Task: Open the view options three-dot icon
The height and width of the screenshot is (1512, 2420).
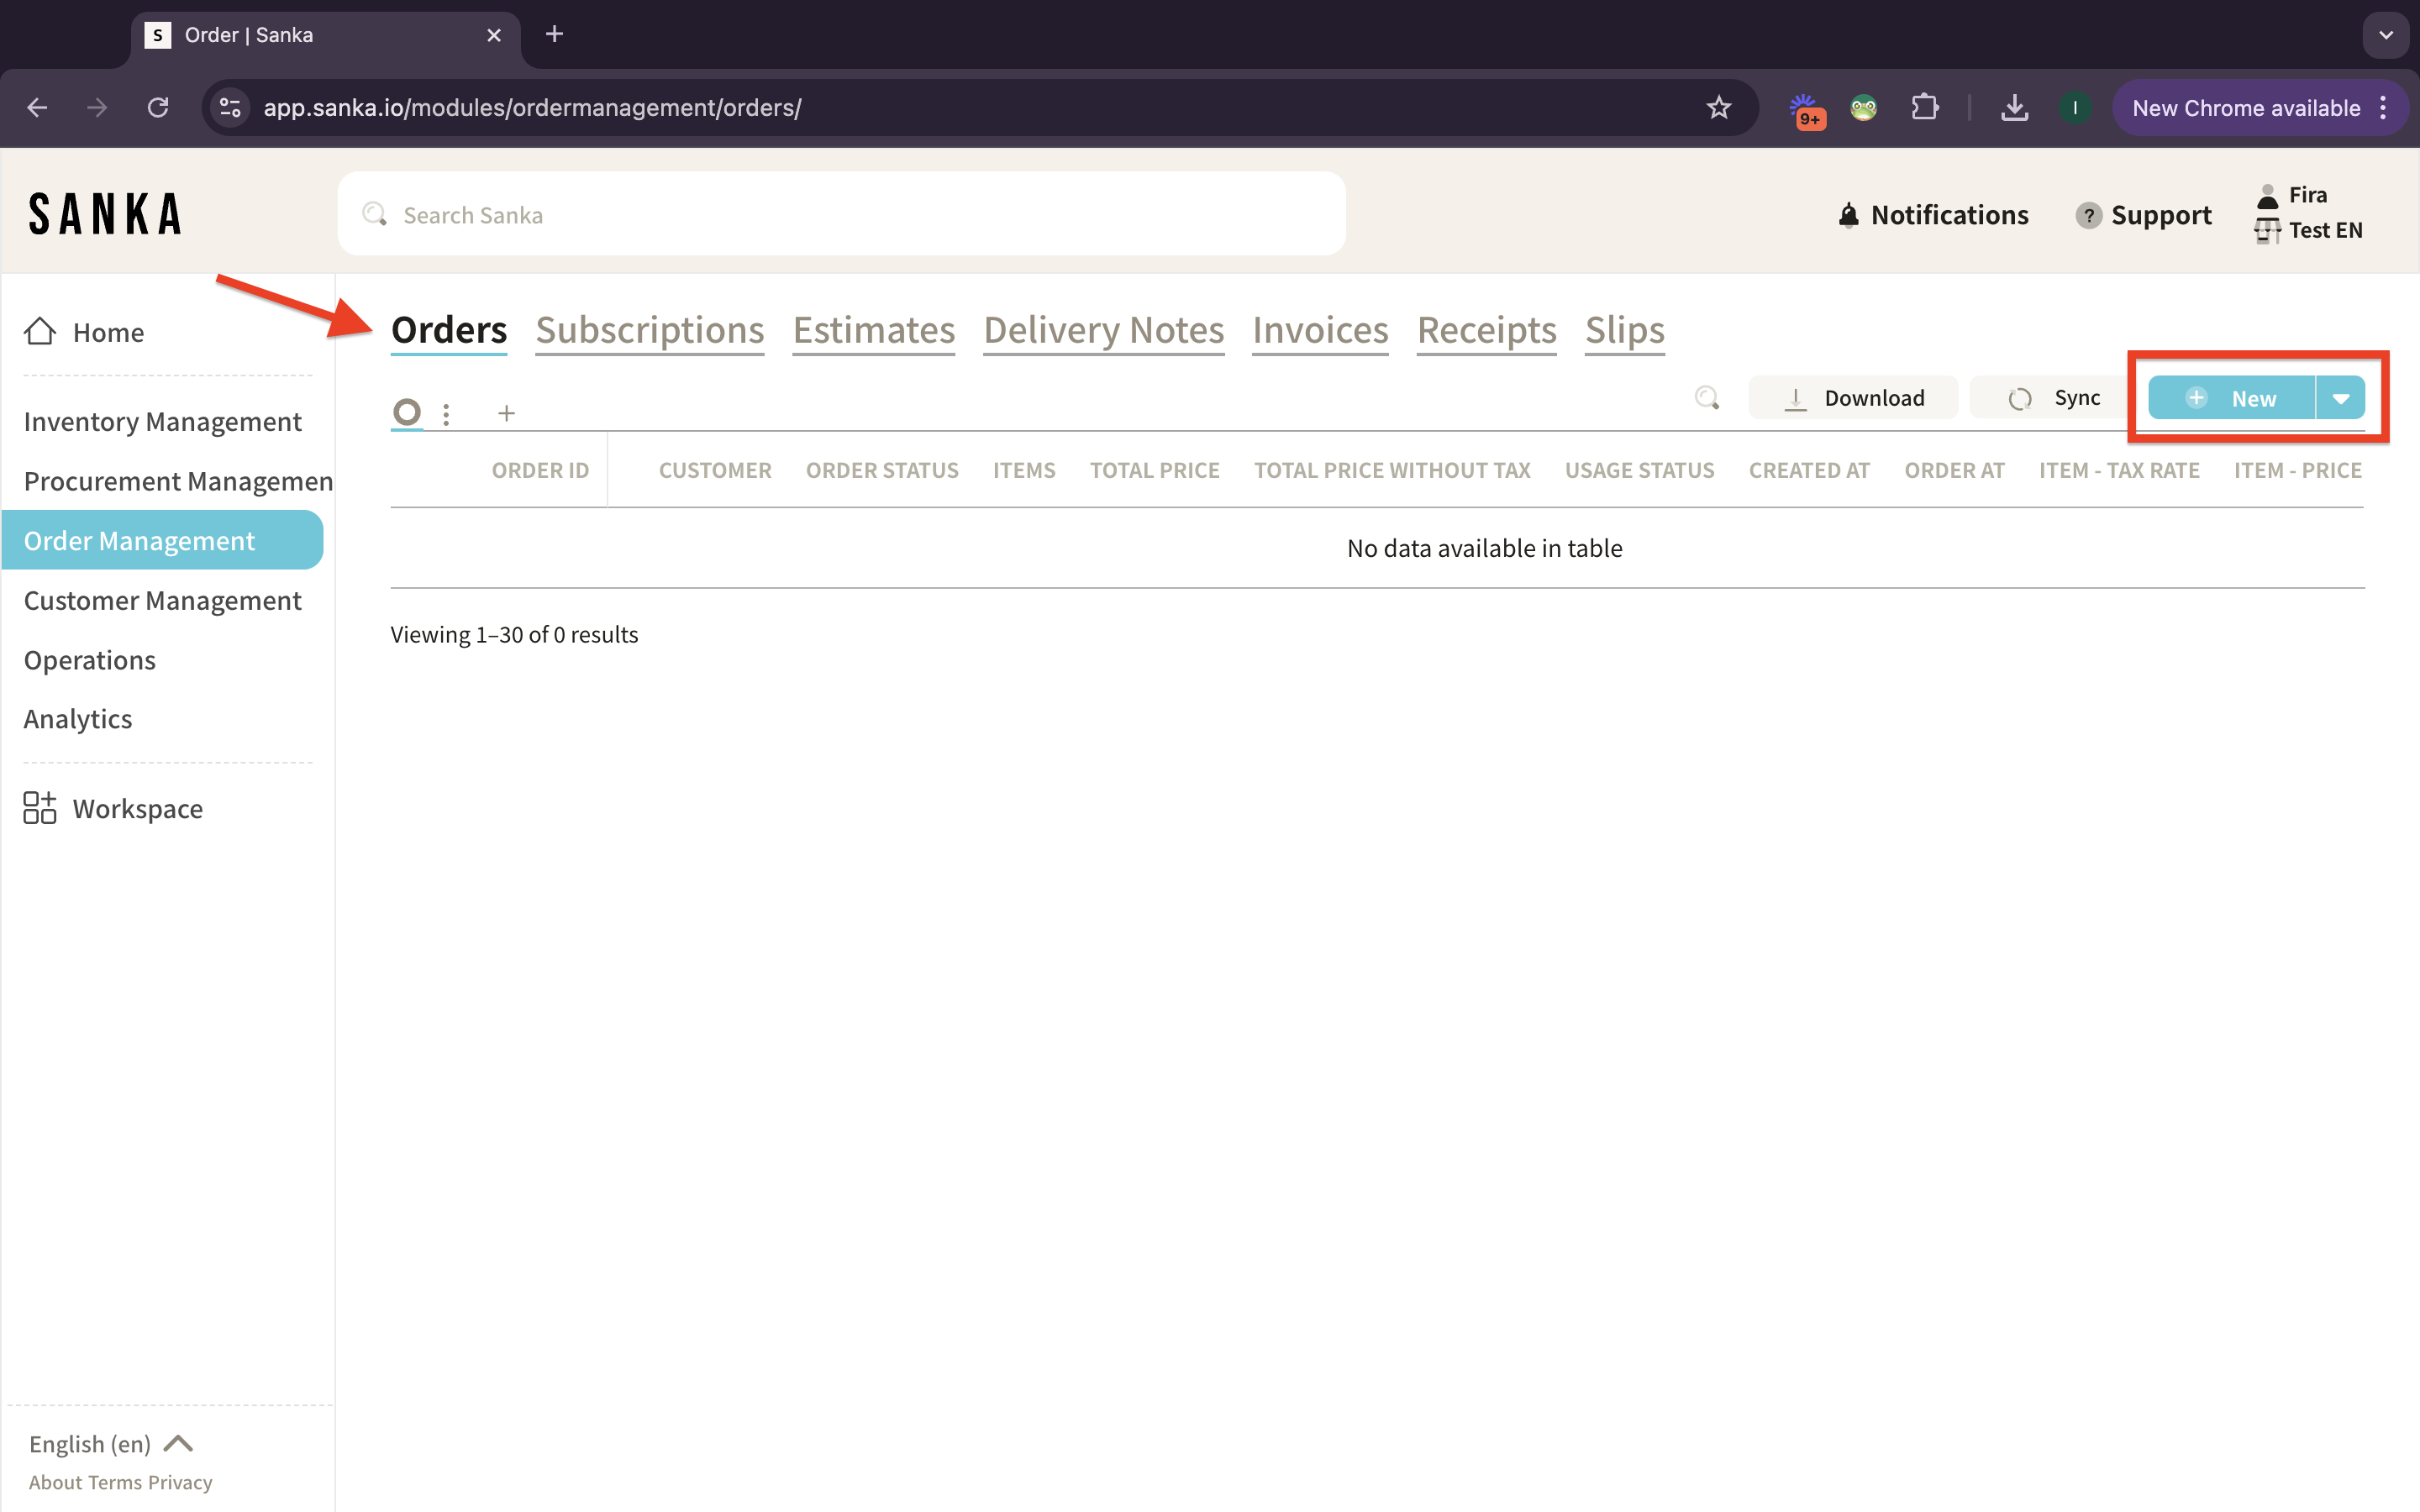Action: pyautogui.click(x=446, y=413)
